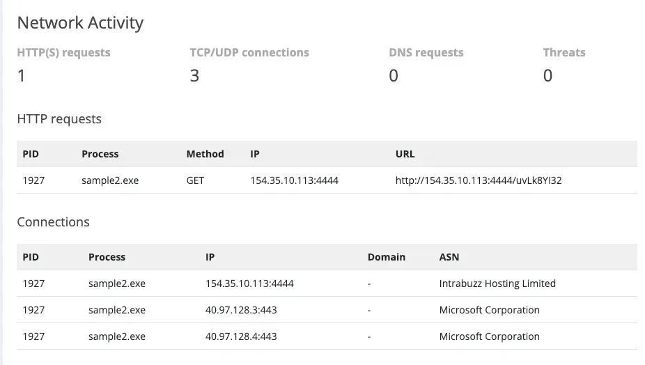Screen dimensions: 645x365
Task: Click the Method column header
Action: pyautogui.click(x=205, y=154)
